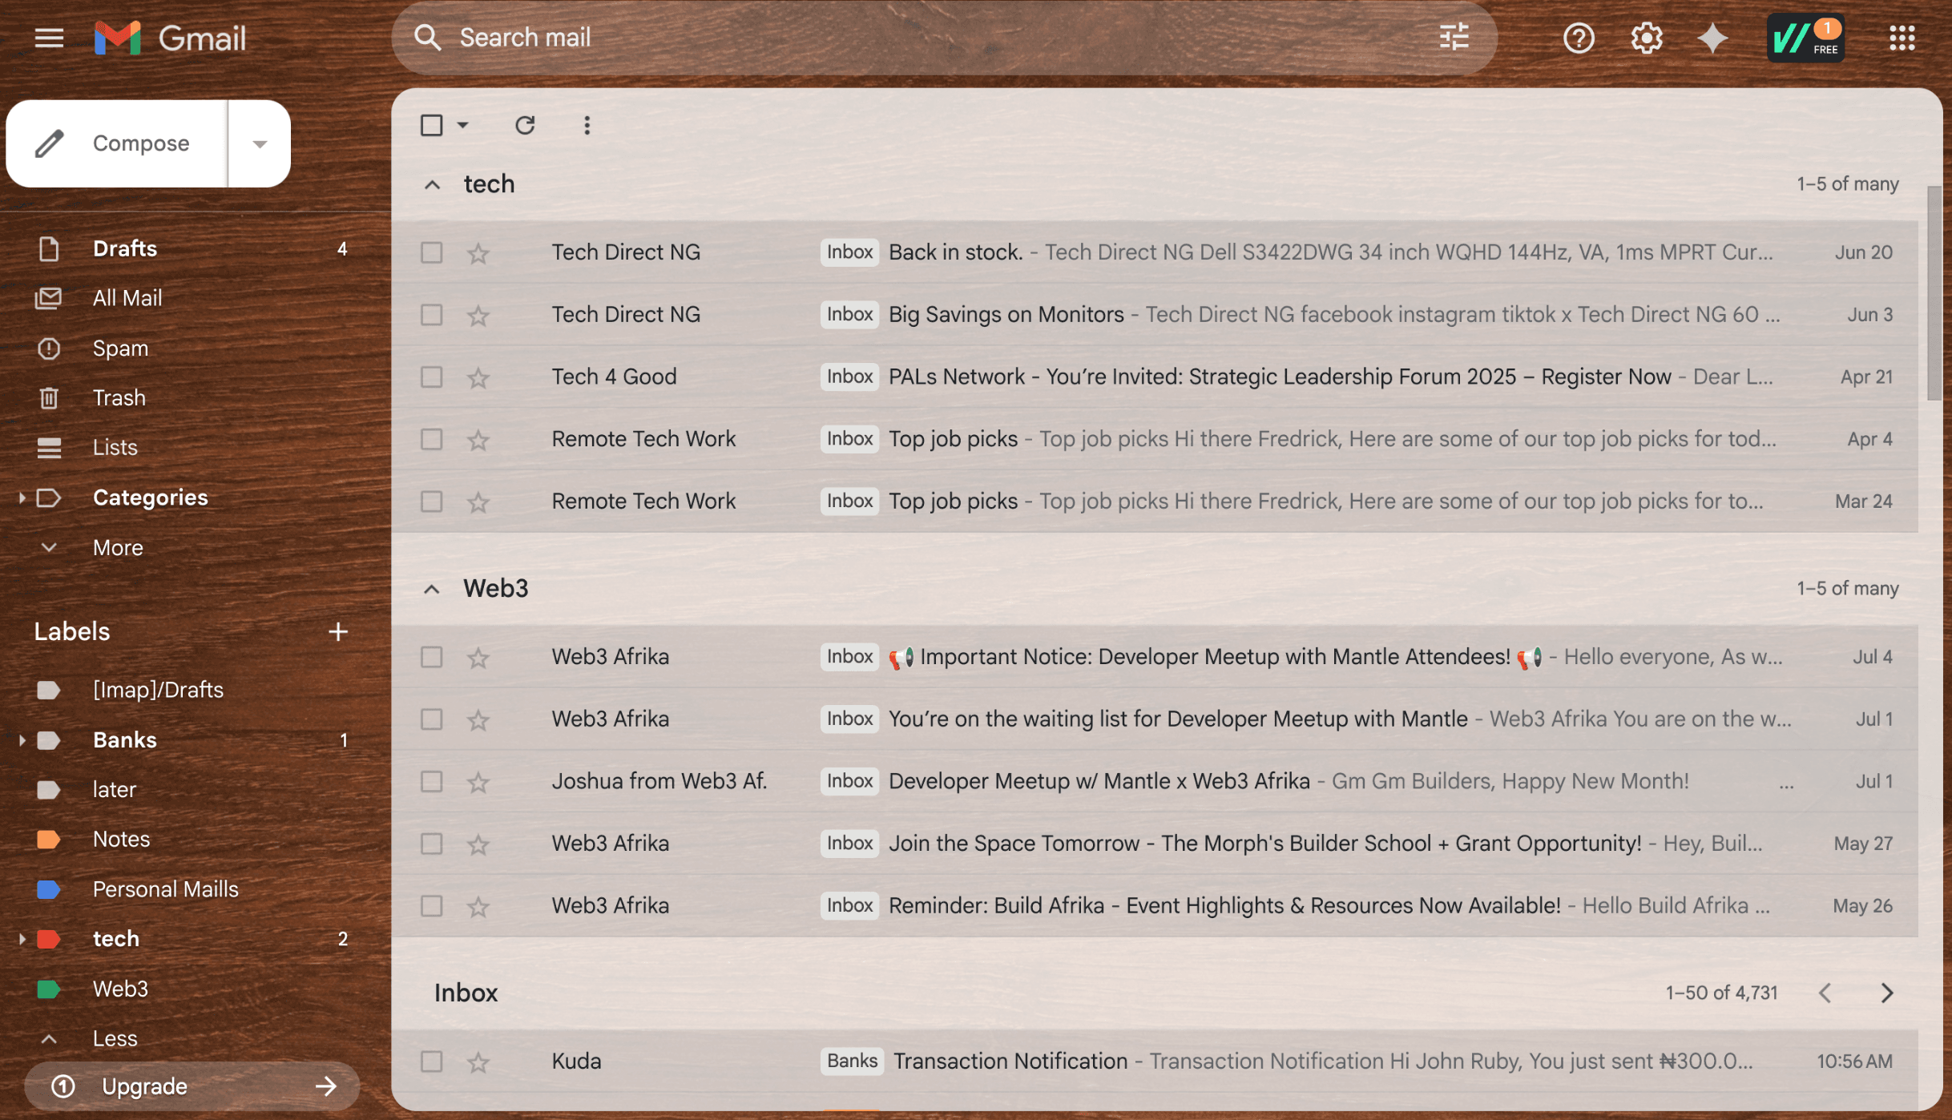The width and height of the screenshot is (1952, 1120).
Task: Star the Important Notice Web3 Afrika email
Action: click(478, 658)
